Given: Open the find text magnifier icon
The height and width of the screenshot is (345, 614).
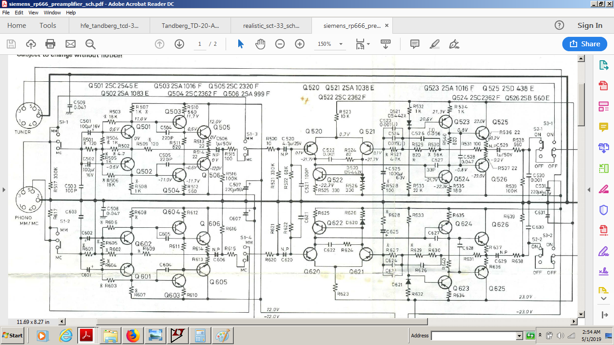Looking at the screenshot, I should pos(90,44).
